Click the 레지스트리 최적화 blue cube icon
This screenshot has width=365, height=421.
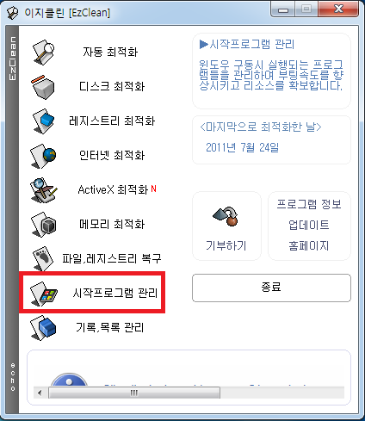(x=43, y=121)
